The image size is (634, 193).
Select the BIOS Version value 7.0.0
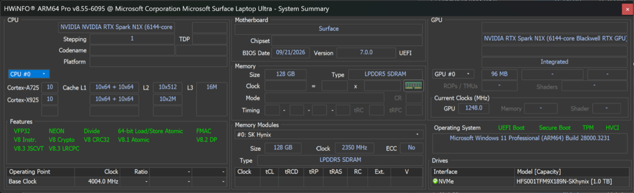click(x=366, y=53)
